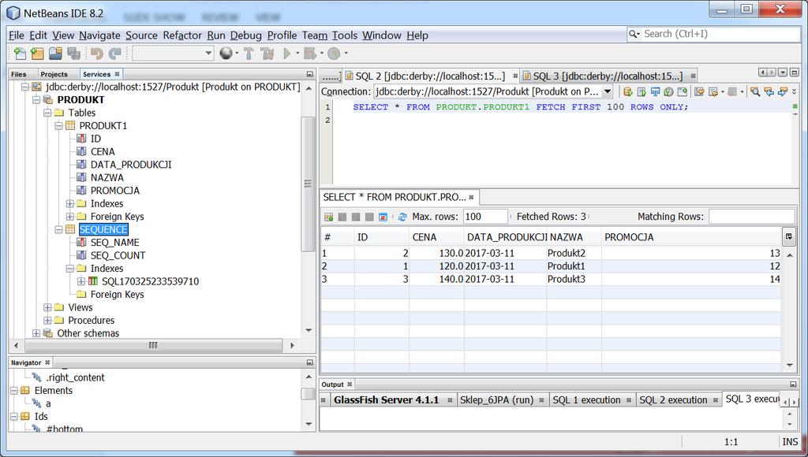Expand Indexes folder under PRODUKT1
808x457 pixels.
point(70,204)
